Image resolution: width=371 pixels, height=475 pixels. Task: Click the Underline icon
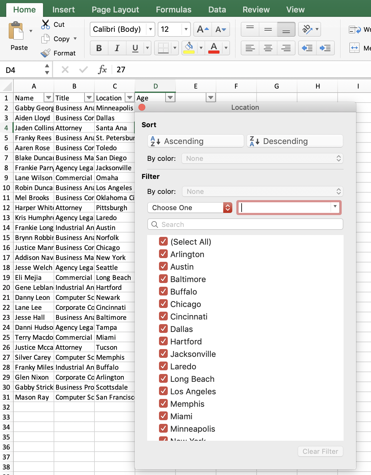[x=134, y=48]
